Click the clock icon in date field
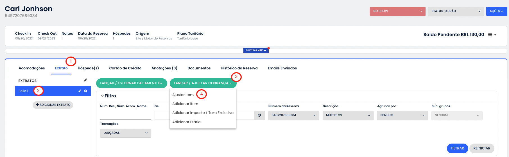509x157 pixels. pyautogui.click(x=259, y=115)
